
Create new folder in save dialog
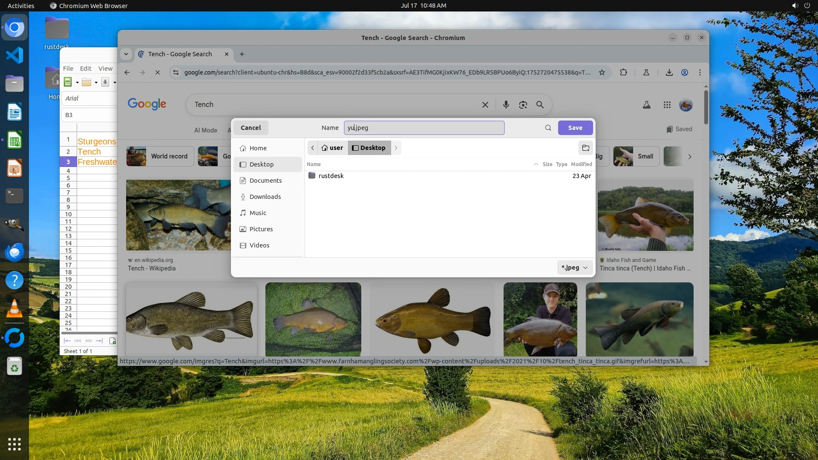(585, 148)
